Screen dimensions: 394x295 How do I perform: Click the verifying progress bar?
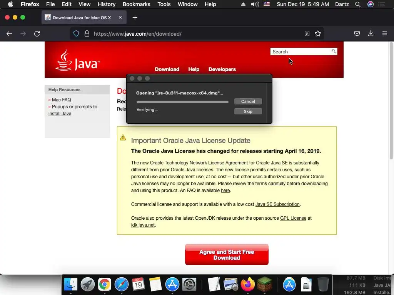click(x=182, y=102)
